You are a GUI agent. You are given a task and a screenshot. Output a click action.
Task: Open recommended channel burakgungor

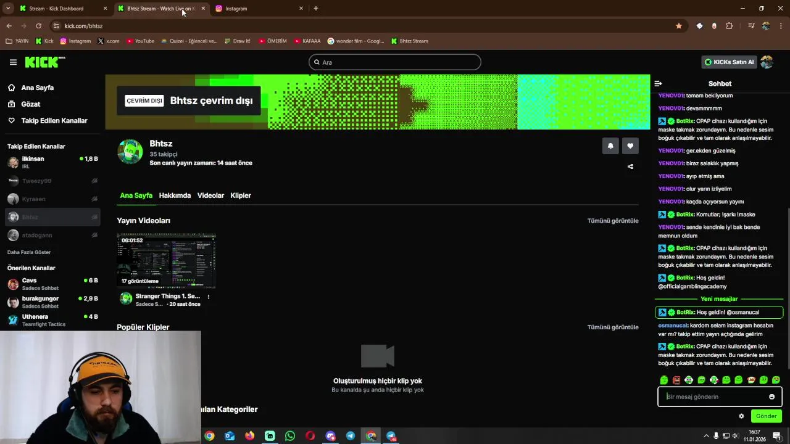(52, 302)
